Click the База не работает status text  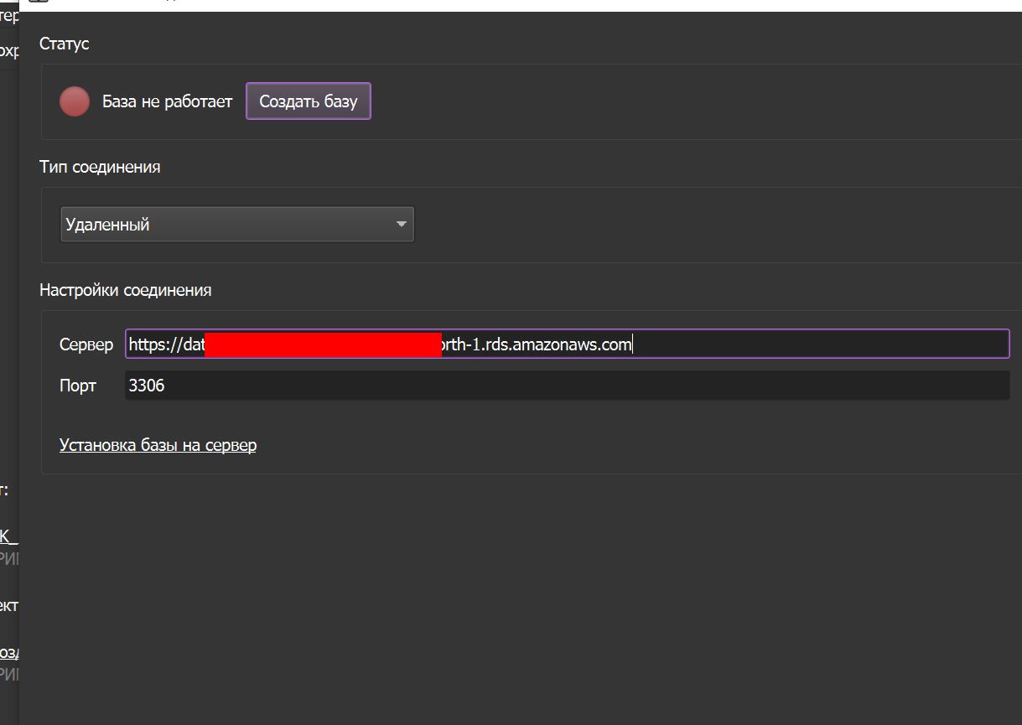167,102
